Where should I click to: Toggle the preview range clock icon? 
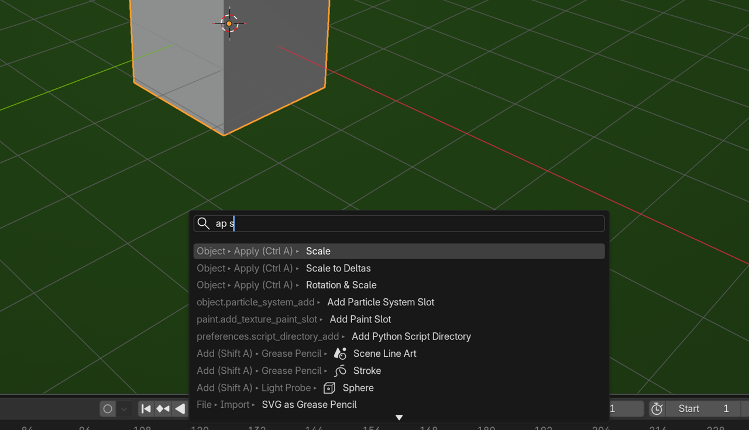pyautogui.click(x=657, y=409)
